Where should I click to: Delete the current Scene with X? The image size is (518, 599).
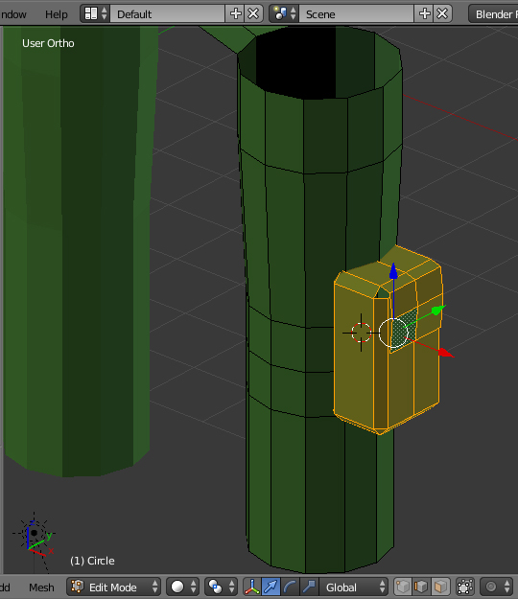pos(442,14)
